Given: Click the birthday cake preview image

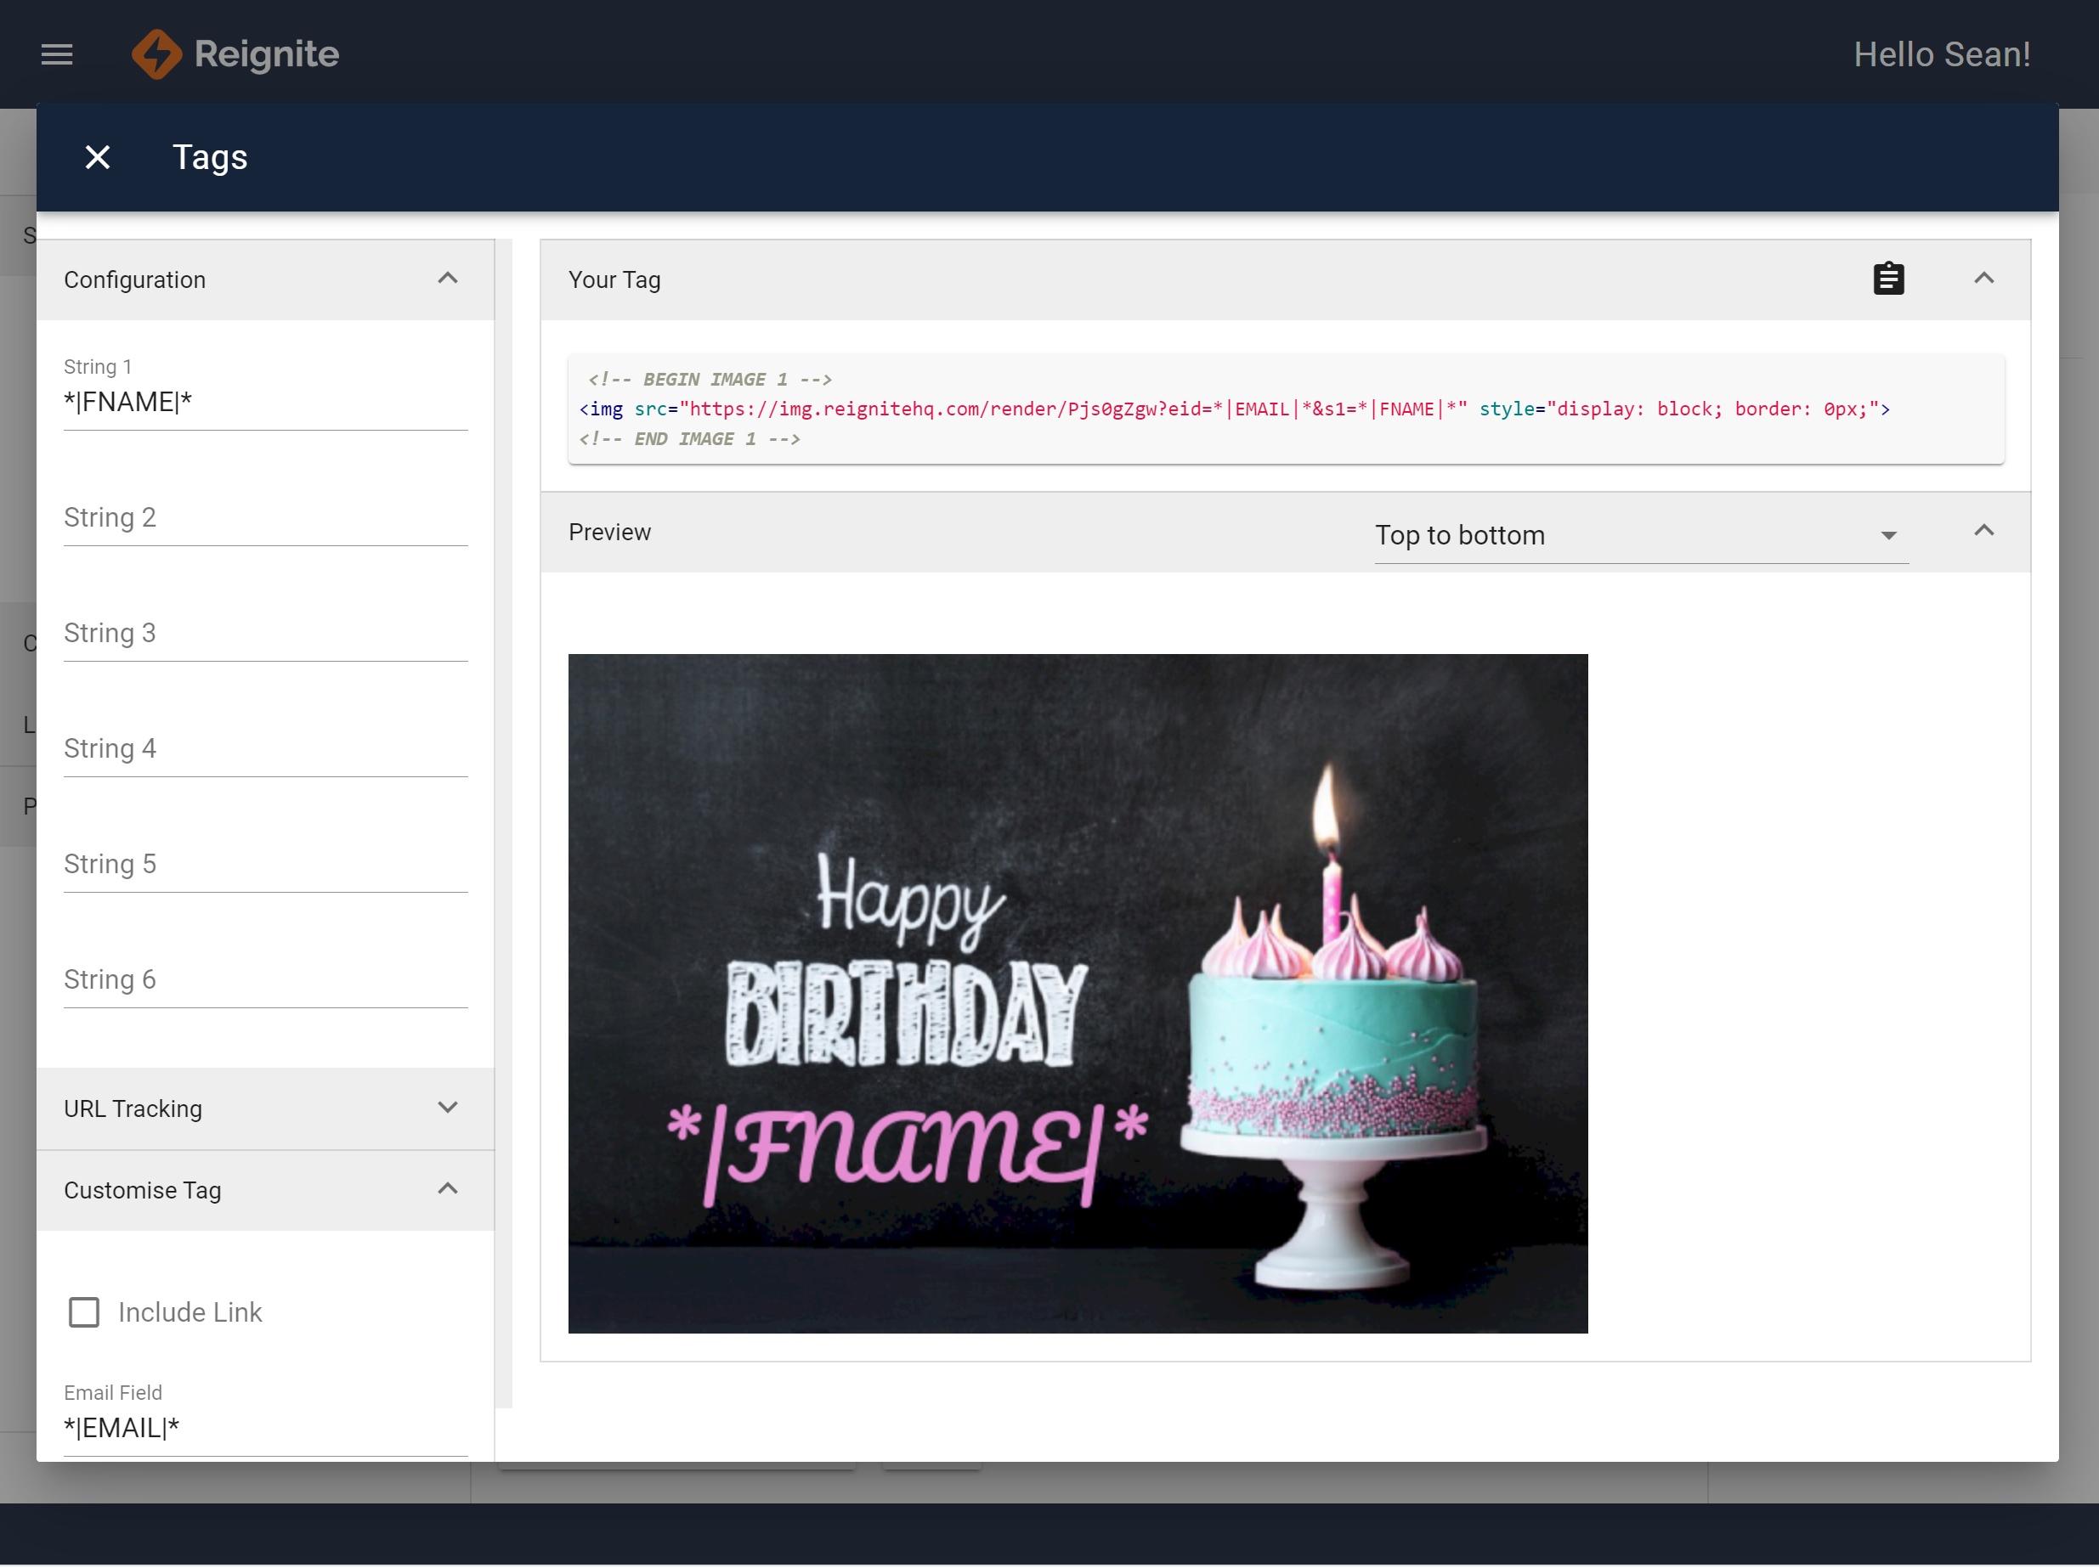Looking at the screenshot, I should 1077,993.
